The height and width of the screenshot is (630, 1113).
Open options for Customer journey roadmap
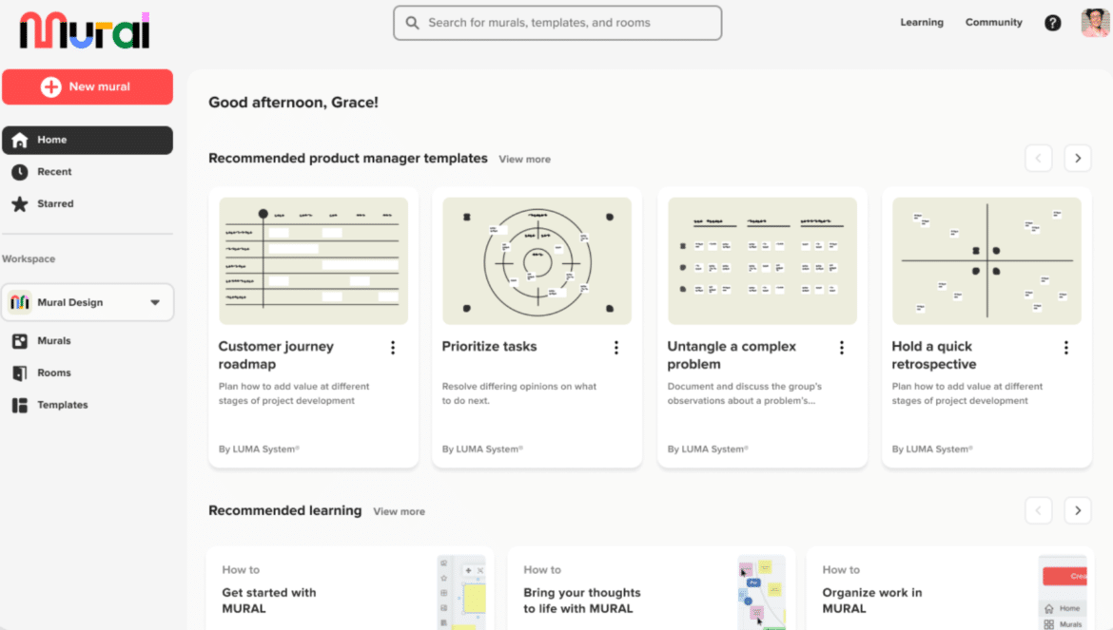click(x=393, y=348)
